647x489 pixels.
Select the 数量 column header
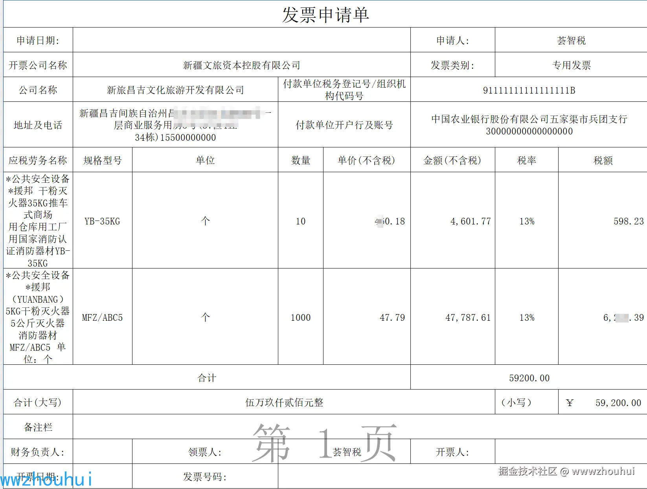tap(301, 160)
